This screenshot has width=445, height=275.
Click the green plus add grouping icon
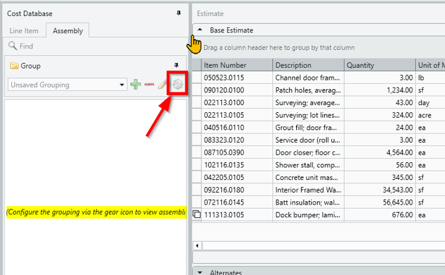(x=135, y=84)
